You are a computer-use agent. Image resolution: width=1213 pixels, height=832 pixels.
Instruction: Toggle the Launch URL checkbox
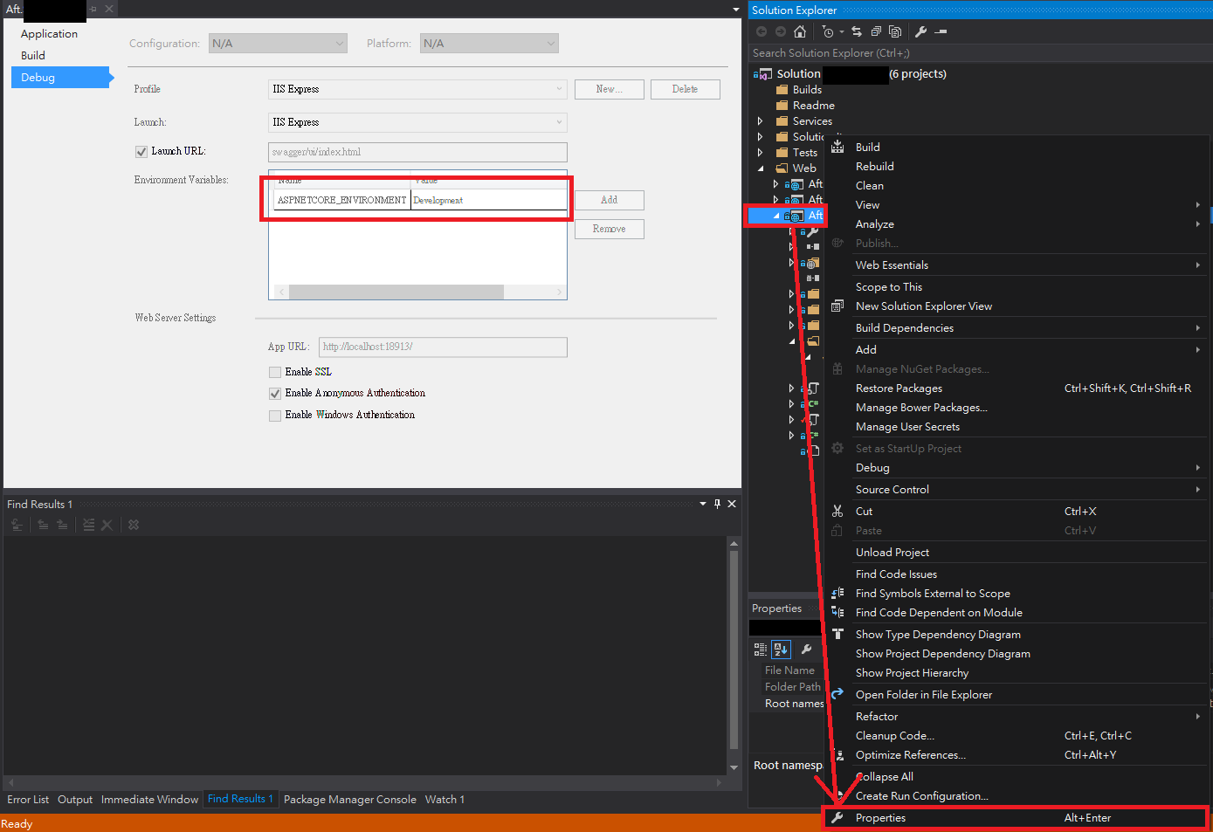(x=141, y=152)
